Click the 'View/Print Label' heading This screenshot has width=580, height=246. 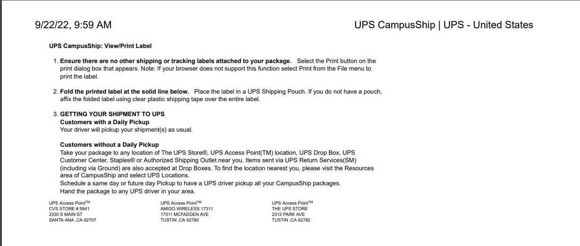click(x=100, y=46)
